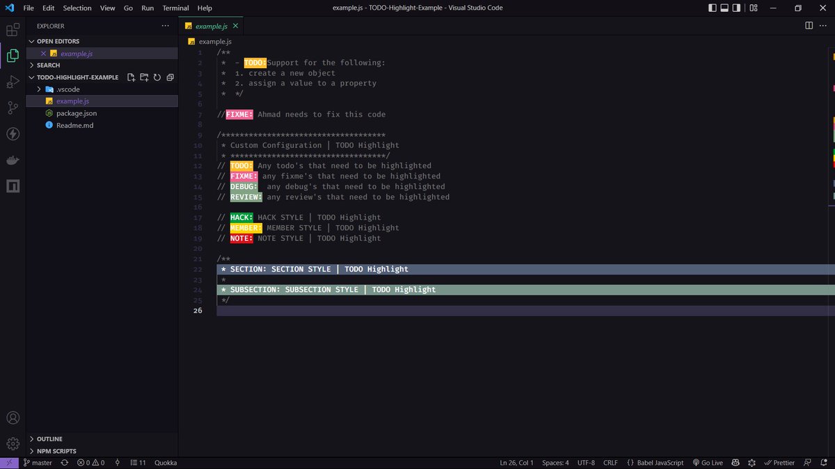Customize layout icon in title bar
This screenshot has width=835, height=469.
[x=754, y=8]
